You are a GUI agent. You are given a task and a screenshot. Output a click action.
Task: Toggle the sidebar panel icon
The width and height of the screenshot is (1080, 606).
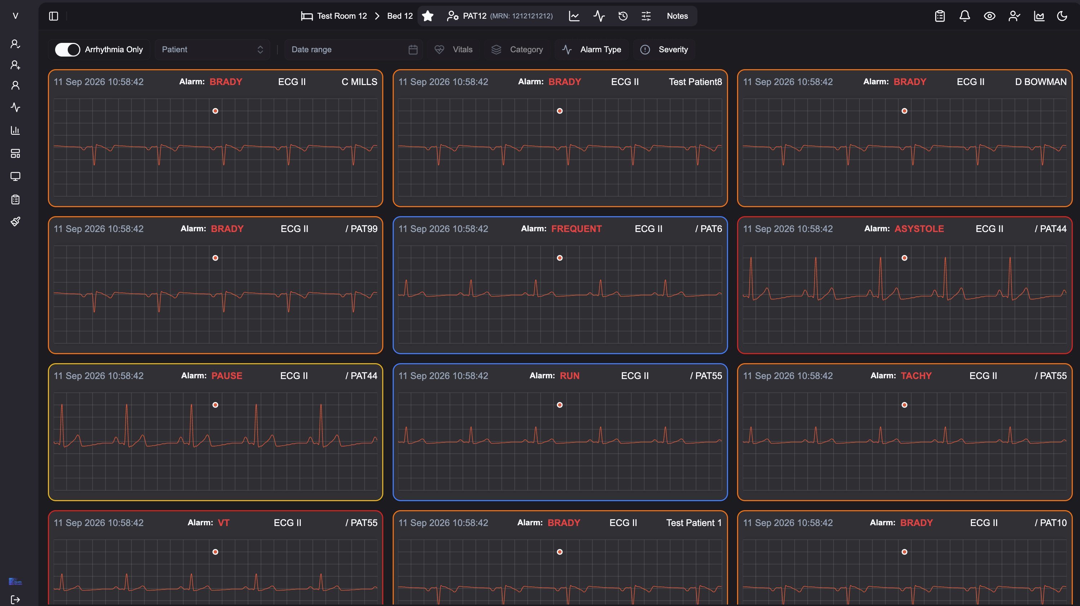[54, 16]
